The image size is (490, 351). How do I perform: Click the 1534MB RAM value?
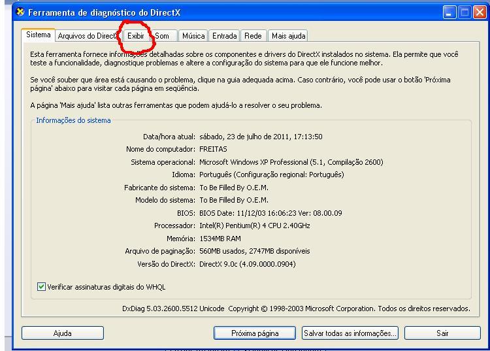[220, 239]
